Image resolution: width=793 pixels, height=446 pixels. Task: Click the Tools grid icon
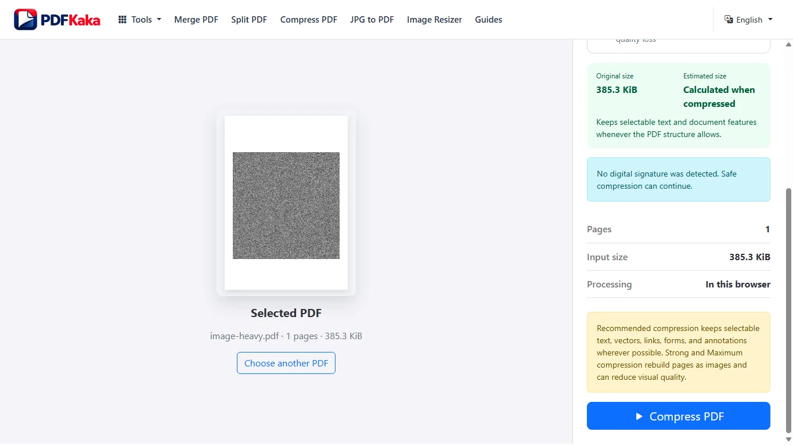click(122, 19)
